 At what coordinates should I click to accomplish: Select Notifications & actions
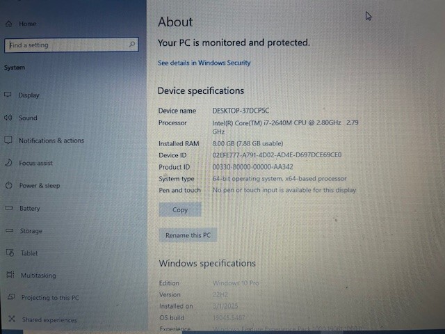(51, 141)
